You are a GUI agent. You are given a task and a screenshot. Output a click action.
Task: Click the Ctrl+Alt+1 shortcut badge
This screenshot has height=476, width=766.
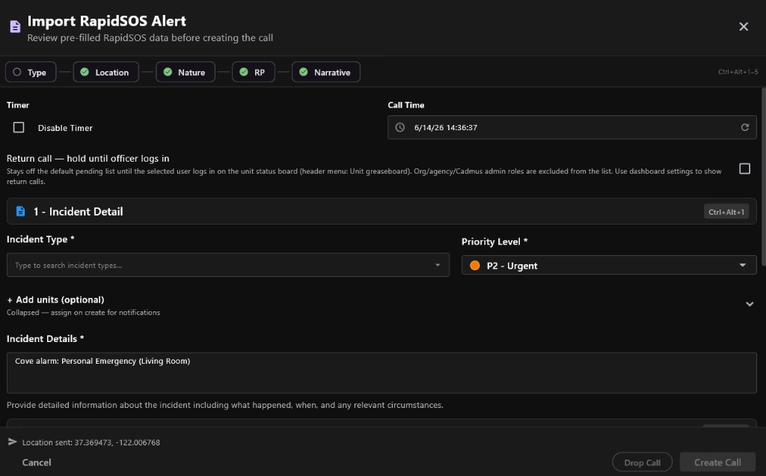726,212
